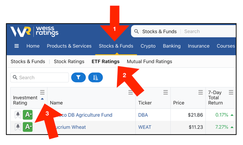Open Ticker column menu icon

click(165, 92)
